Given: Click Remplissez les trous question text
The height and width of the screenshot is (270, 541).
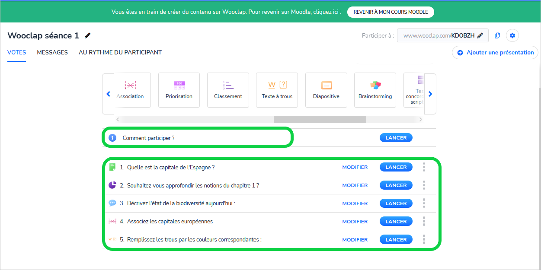Looking at the screenshot, I should (194, 240).
